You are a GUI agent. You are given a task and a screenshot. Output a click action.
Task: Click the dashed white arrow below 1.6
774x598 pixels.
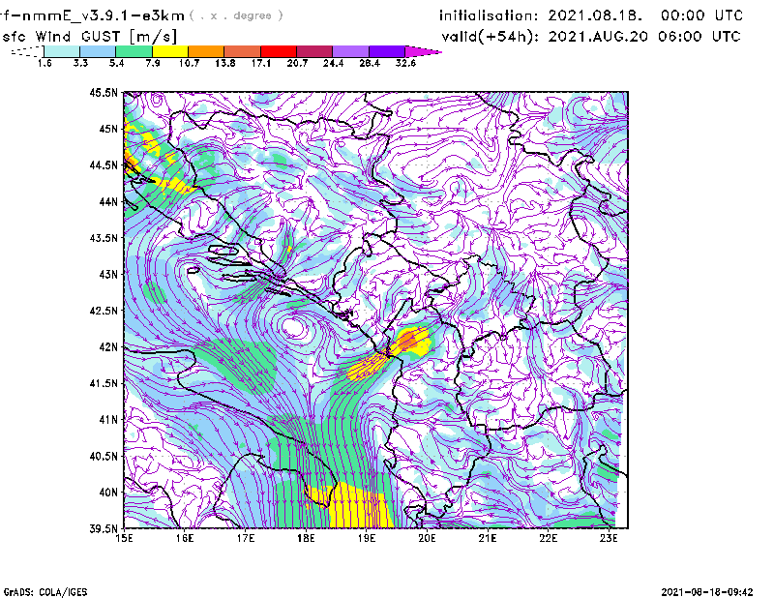point(27,51)
